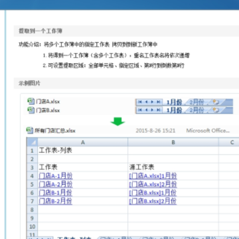Select row 9 header

click(x=33, y=218)
